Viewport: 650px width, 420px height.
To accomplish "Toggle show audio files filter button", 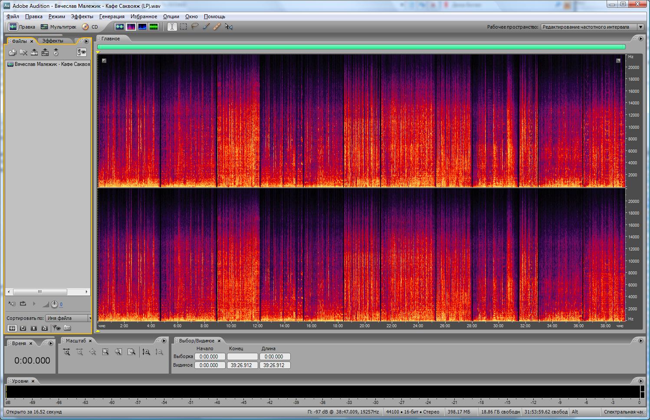I will [12, 328].
